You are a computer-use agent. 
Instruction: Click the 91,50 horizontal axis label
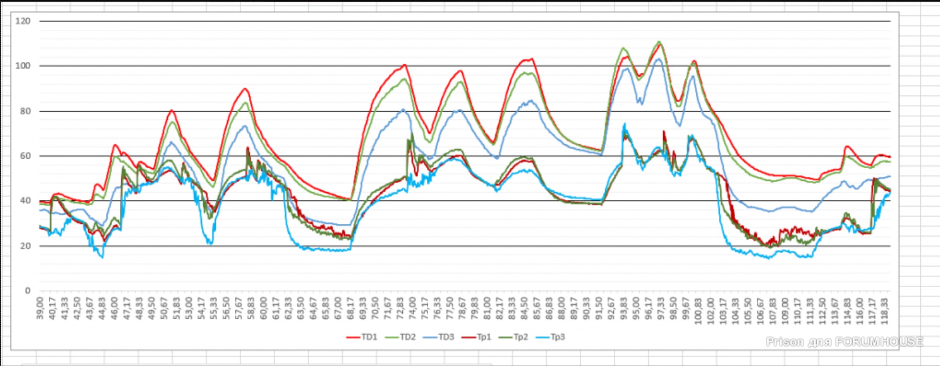[599, 308]
